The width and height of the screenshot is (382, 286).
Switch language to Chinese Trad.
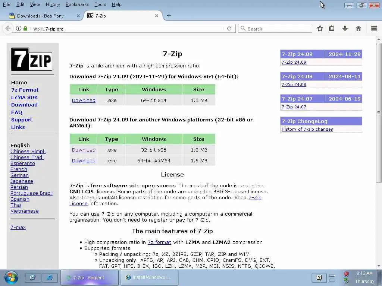27,158
